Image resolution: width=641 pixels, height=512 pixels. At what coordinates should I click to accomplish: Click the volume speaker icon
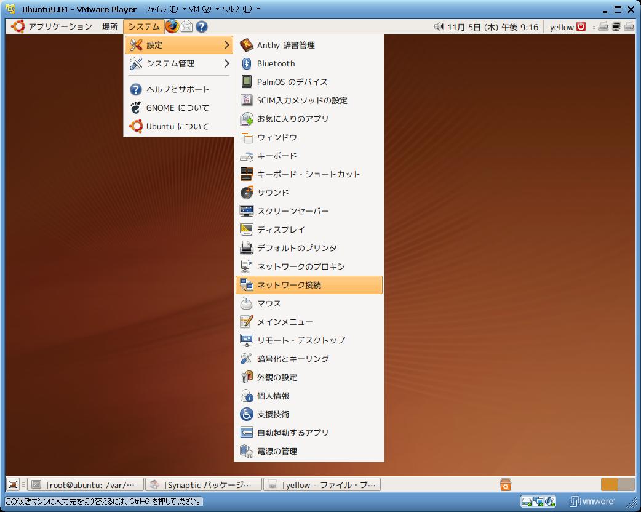439,26
